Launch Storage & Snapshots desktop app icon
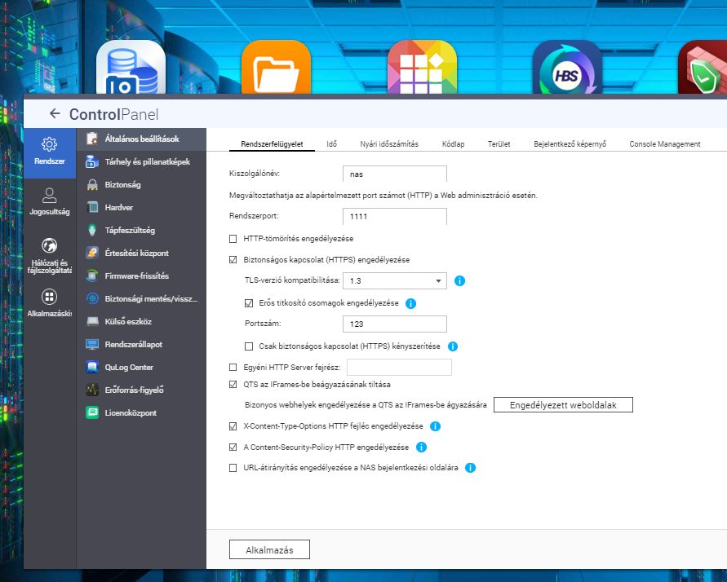This screenshot has width=727, height=582. click(131, 67)
